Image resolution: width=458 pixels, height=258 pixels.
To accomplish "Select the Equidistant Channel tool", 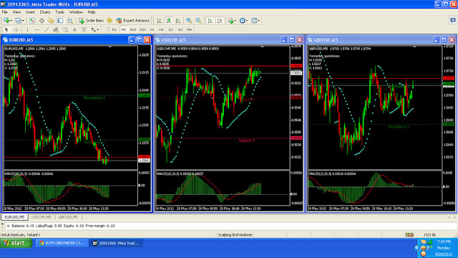I will pos(56,29).
